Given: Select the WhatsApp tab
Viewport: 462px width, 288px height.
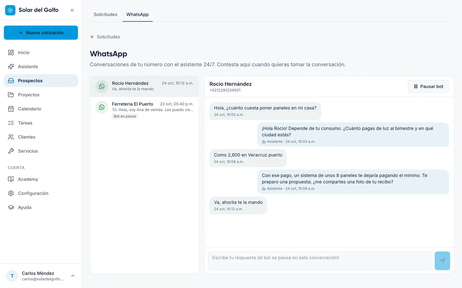Looking at the screenshot, I should coord(137,14).
